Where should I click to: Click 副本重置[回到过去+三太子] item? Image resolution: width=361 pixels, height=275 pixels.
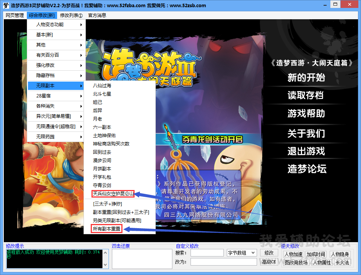[x=120, y=212]
